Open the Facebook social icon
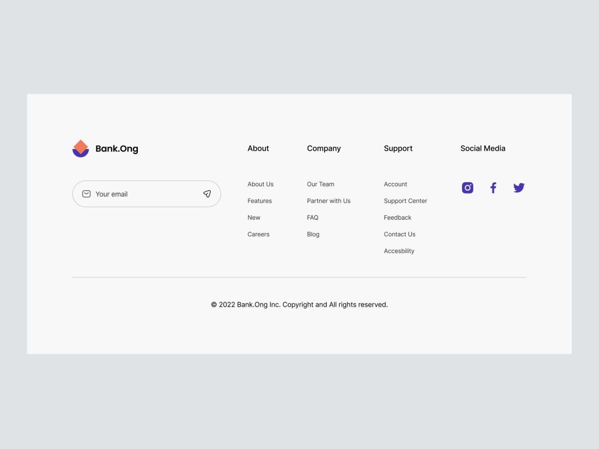This screenshot has height=449, width=599. pos(493,187)
